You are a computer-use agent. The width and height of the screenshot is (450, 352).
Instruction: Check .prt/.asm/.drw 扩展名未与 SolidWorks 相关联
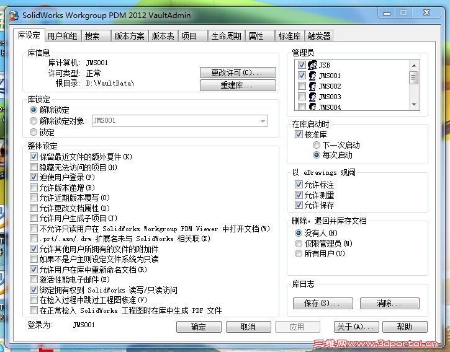click(x=34, y=239)
